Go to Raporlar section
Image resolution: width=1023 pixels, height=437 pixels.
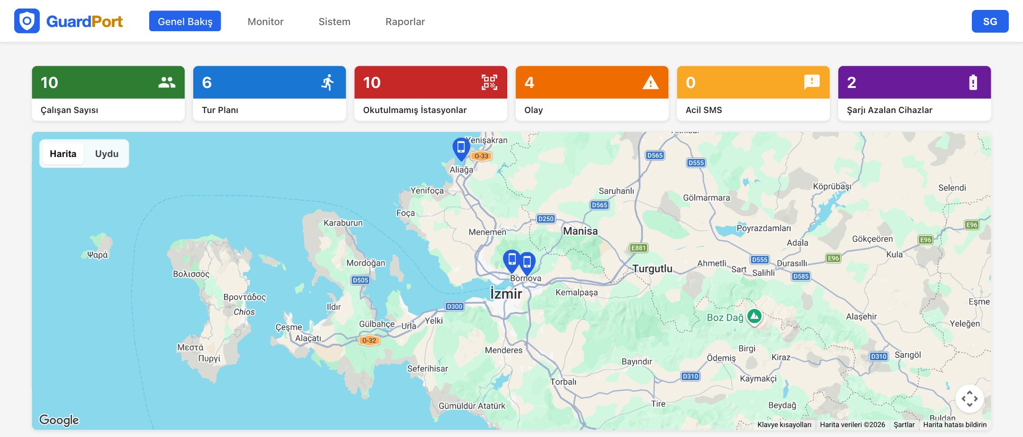405,21
